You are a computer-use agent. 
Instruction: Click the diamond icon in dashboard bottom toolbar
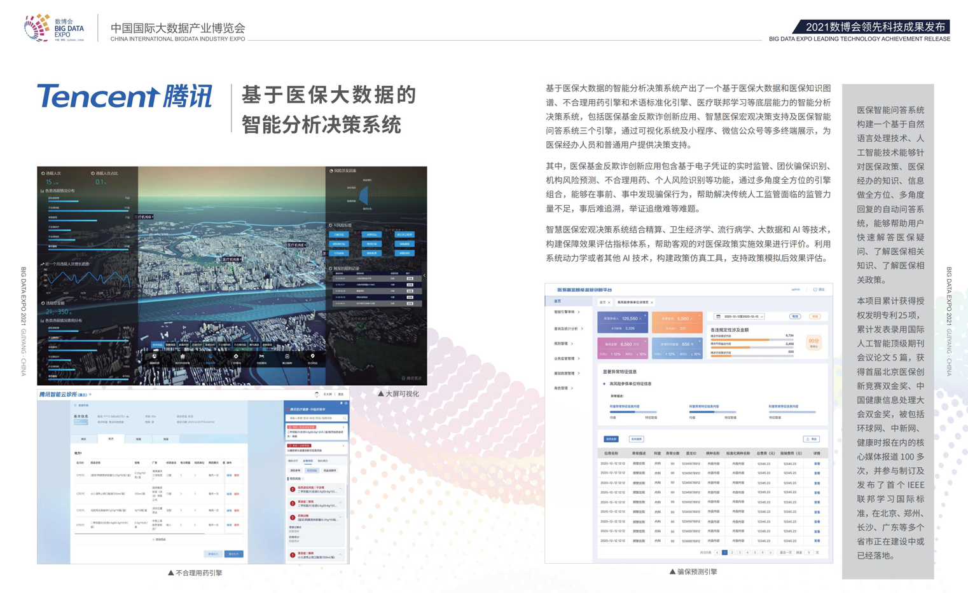pyautogui.click(x=236, y=357)
